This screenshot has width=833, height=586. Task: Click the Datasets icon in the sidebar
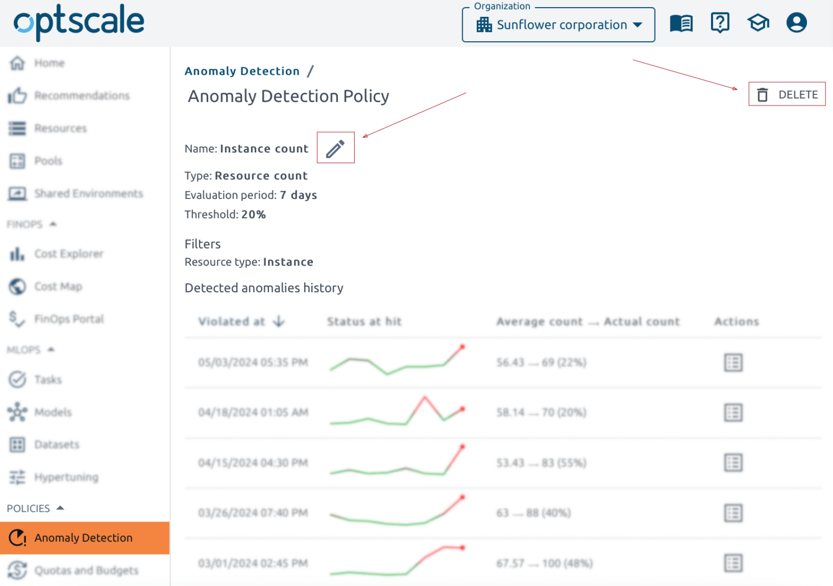(x=17, y=445)
